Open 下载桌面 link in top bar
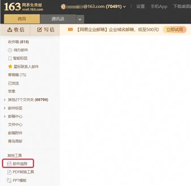191x186 pixels. tap(182, 6)
